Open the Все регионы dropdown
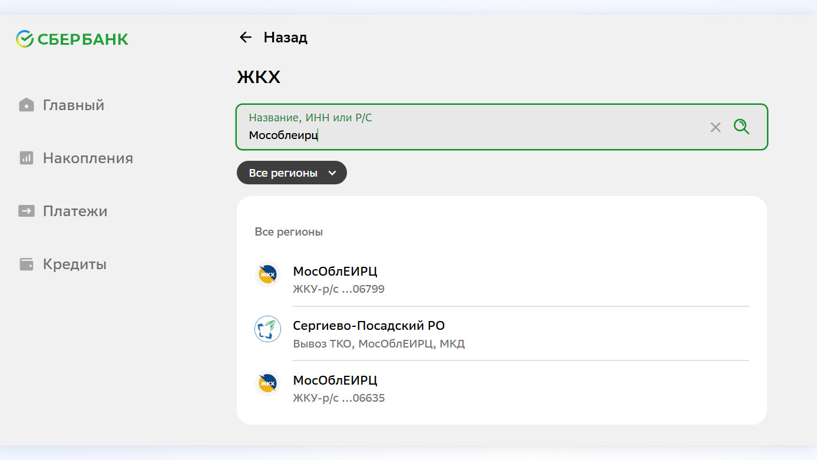This screenshot has width=817, height=460. (x=283, y=173)
